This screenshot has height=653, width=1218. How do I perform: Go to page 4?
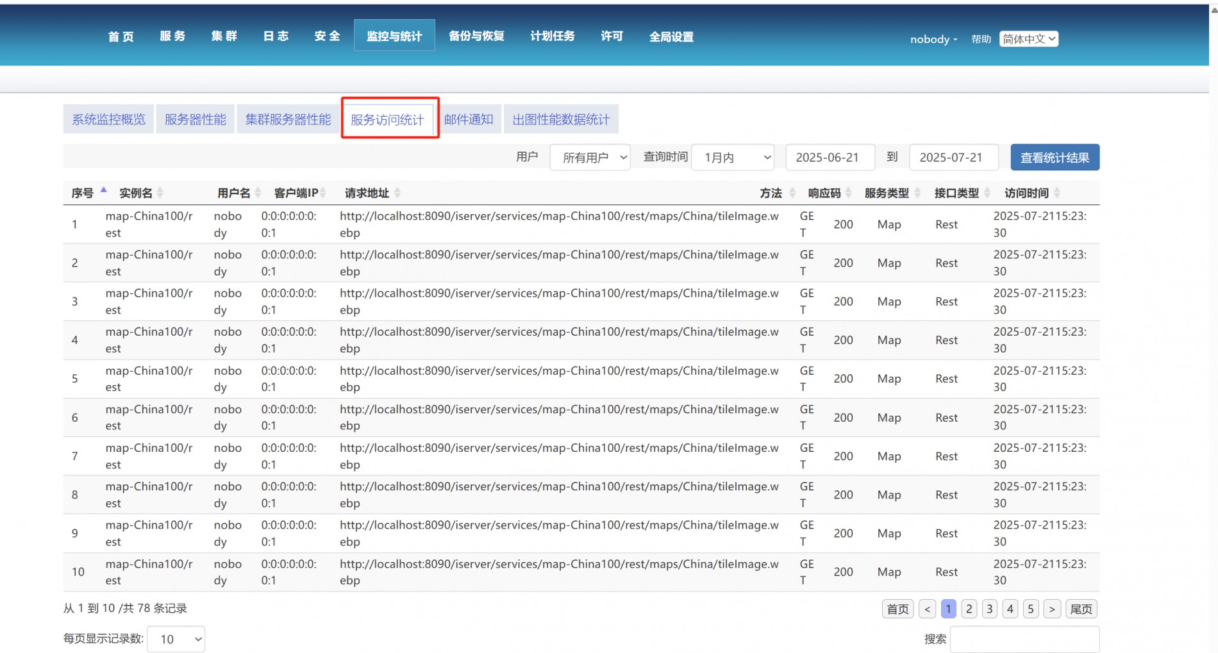point(1010,609)
